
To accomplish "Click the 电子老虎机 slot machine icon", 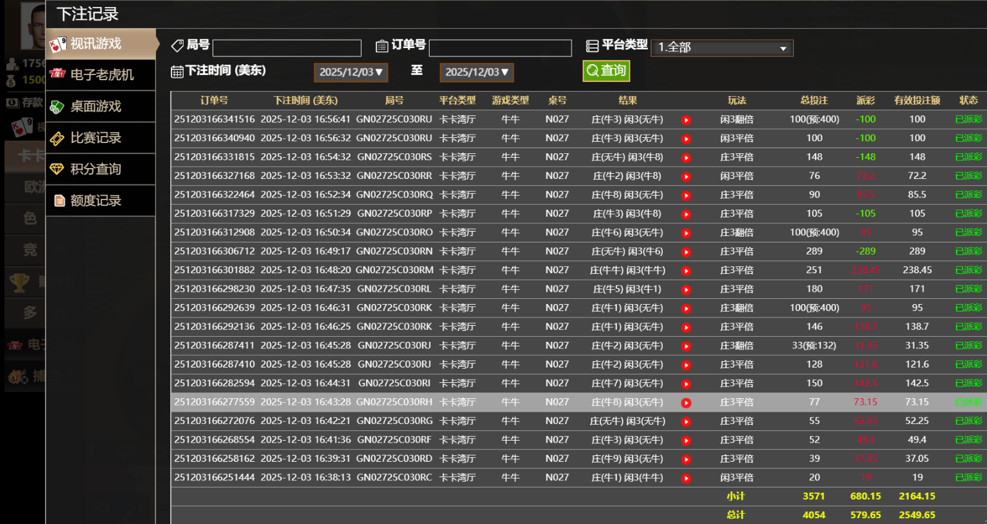I will pyautogui.click(x=58, y=74).
